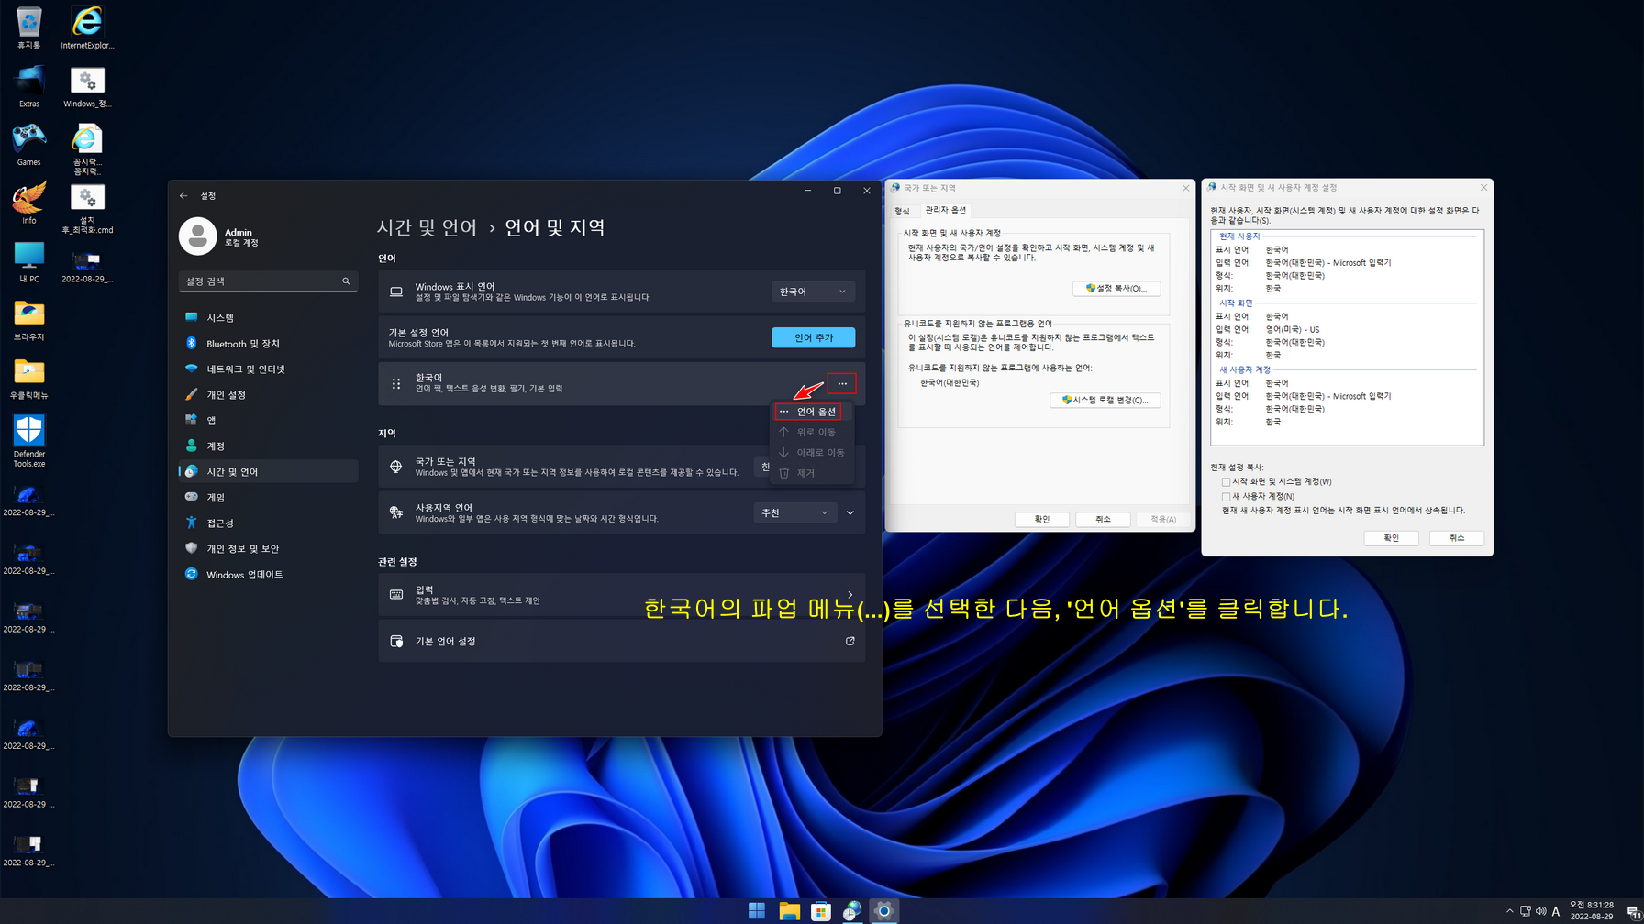Open Microsoft Store from taskbar

pos(821,910)
